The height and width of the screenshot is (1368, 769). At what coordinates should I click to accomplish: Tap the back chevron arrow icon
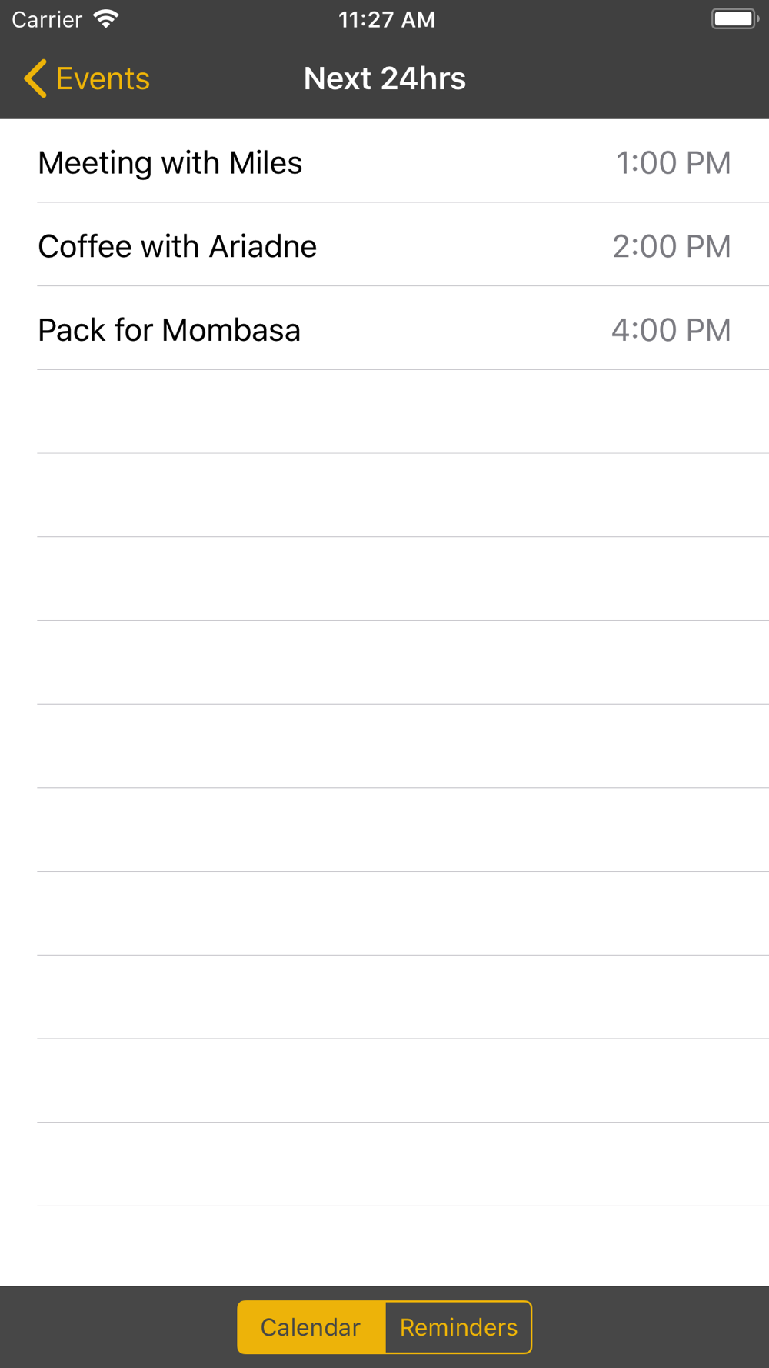pyautogui.click(x=35, y=78)
